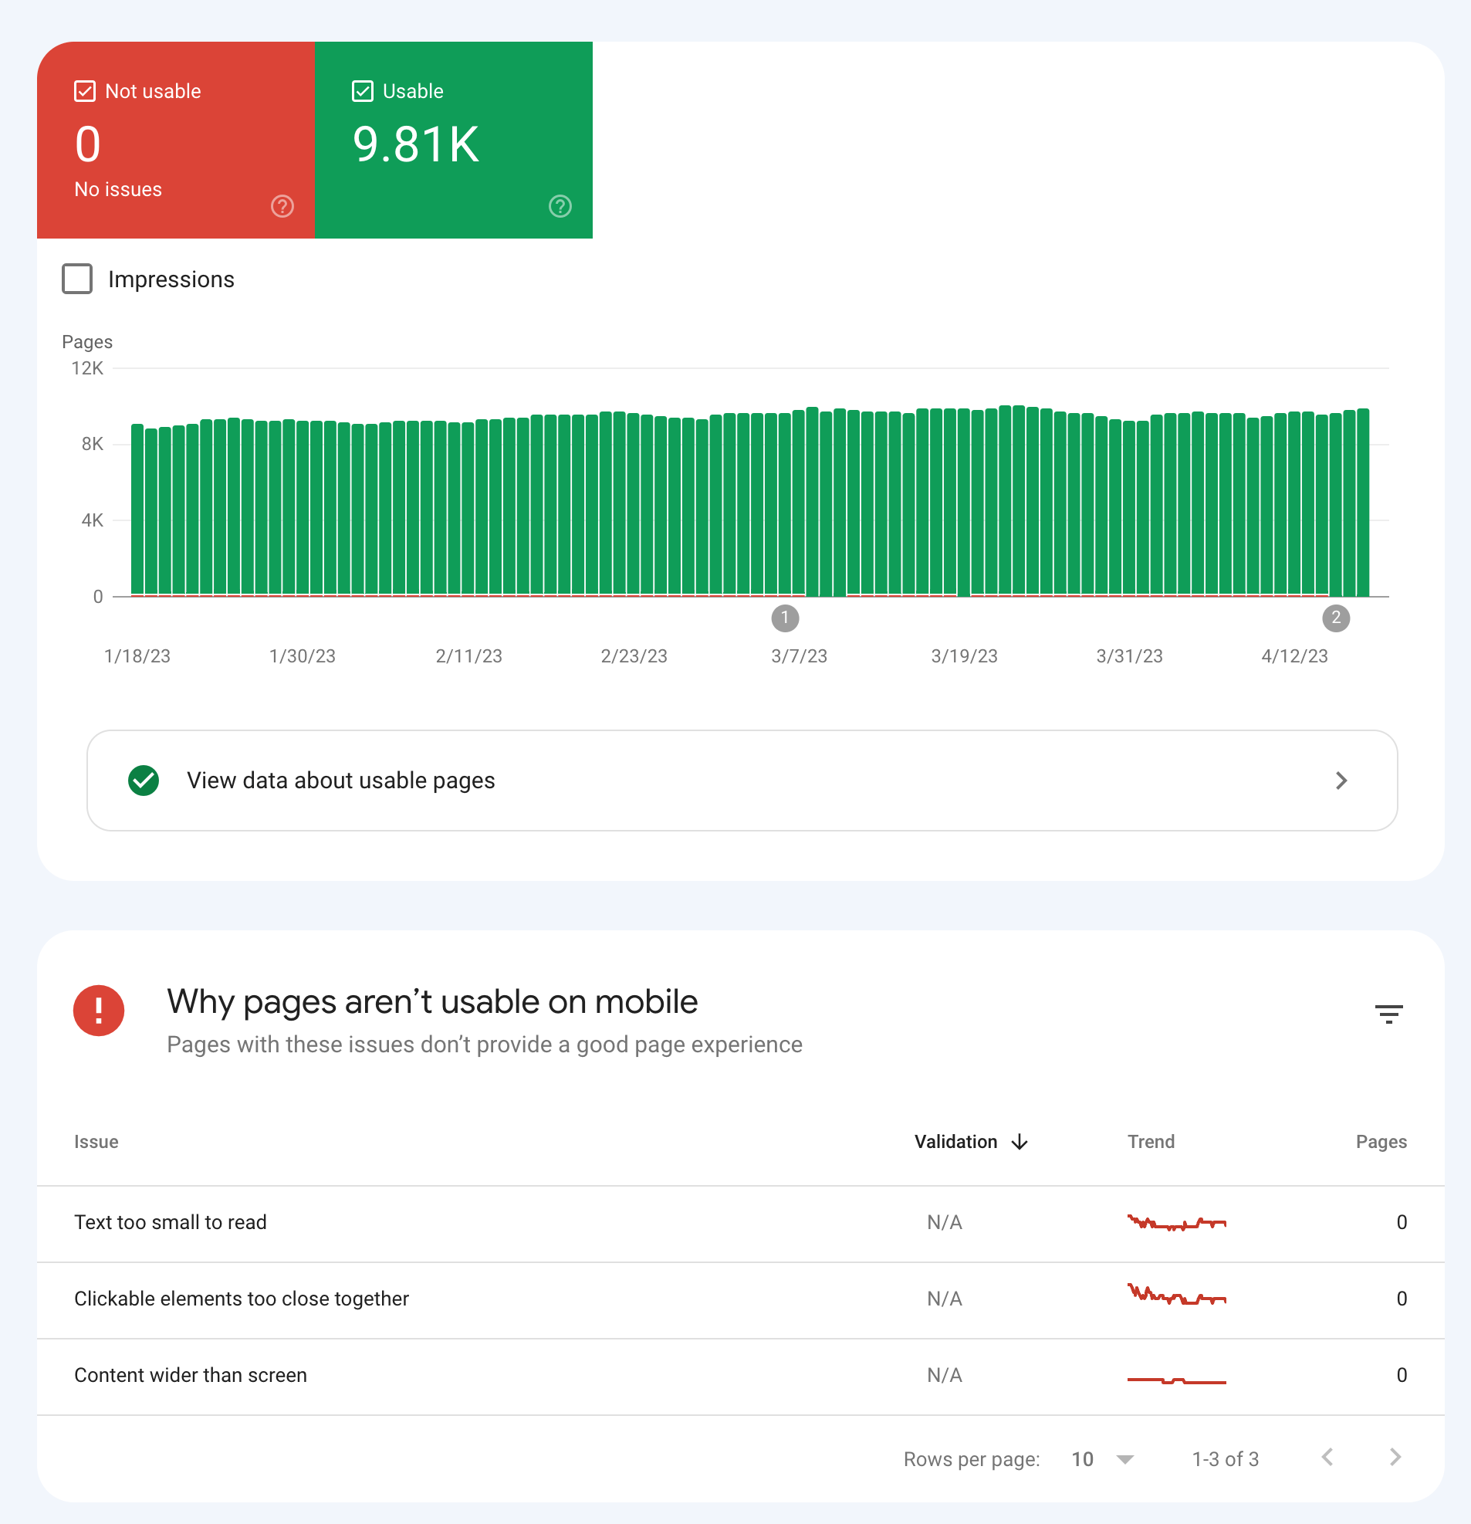Click chart annotation marker 2
The height and width of the screenshot is (1524, 1471).
[x=1335, y=618]
